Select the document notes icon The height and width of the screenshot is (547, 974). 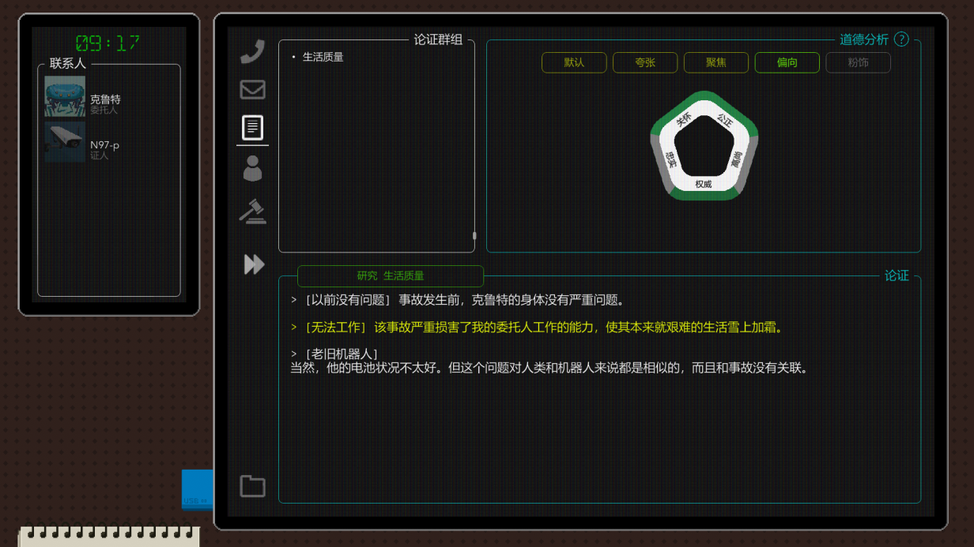(x=252, y=127)
